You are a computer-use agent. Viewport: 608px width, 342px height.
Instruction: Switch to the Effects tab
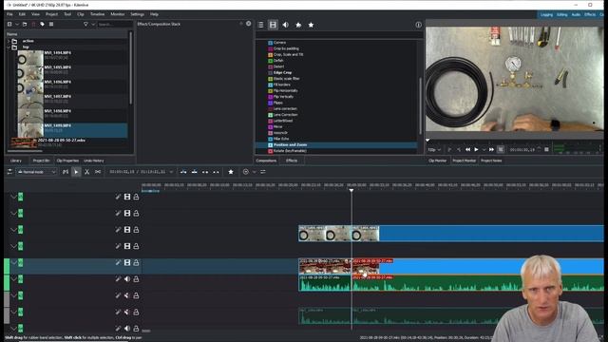pyautogui.click(x=292, y=161)
